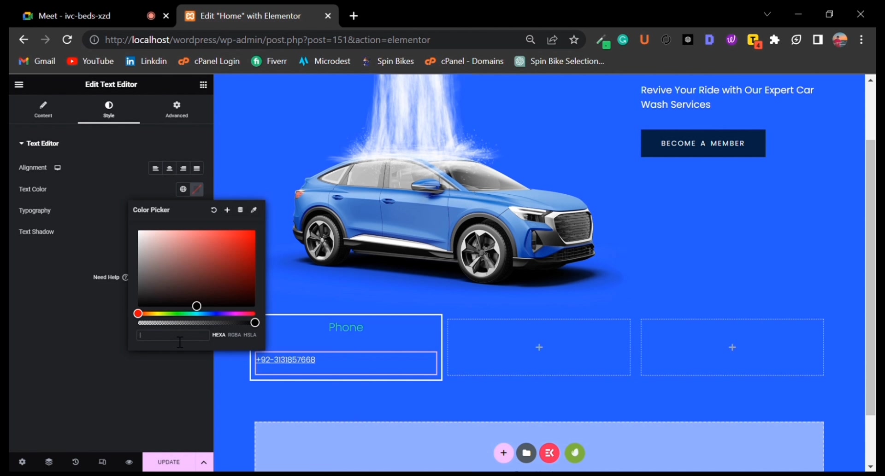Click the phone number +92-3131857668 link
The image size is (885, 476).
[x=285, y=360]
